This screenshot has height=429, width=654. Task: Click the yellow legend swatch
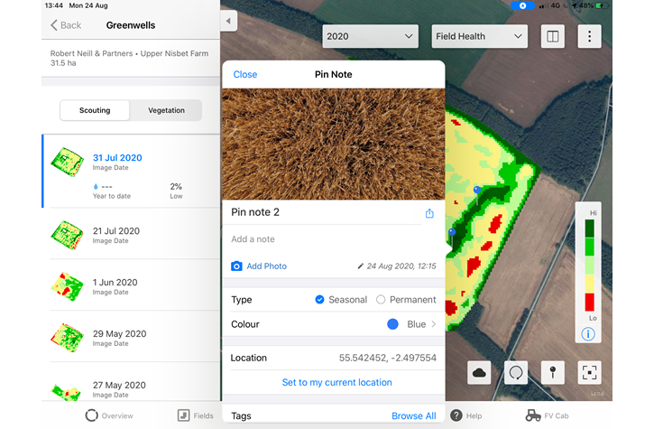point(589,284)
